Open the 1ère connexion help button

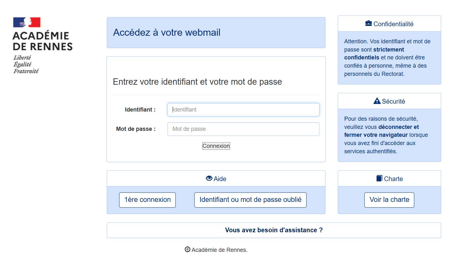point(147,200)
